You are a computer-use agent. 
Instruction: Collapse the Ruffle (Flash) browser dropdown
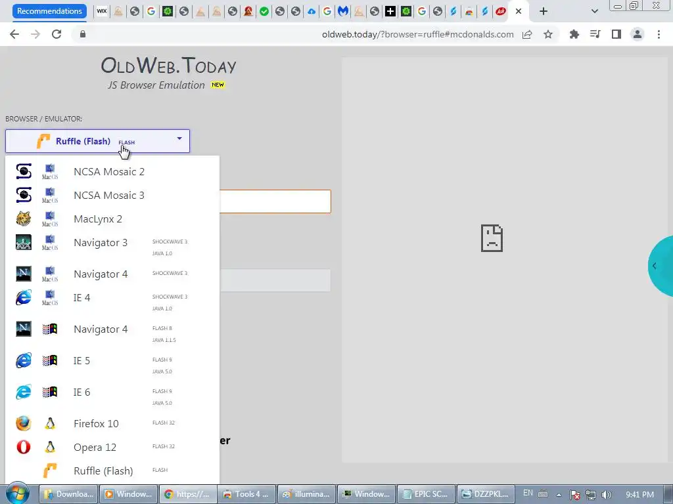coord(97,141)
